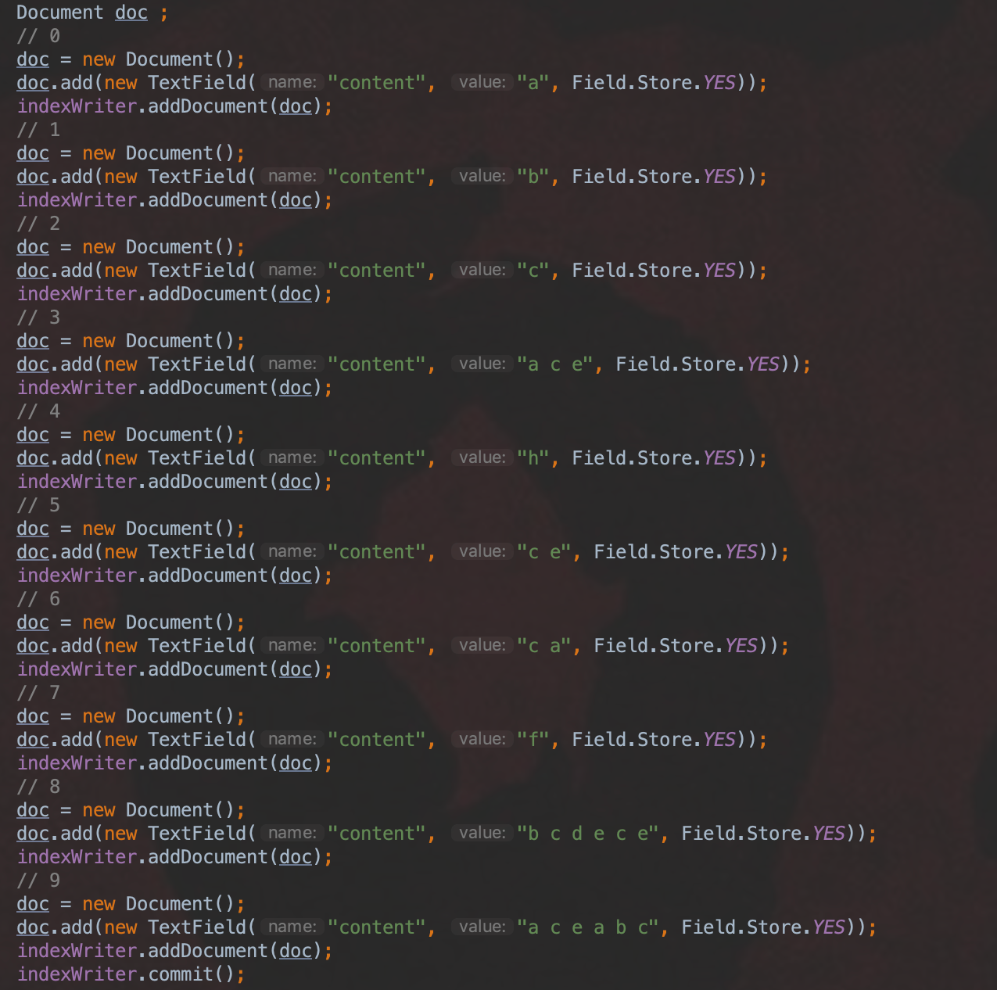Click the new keyword under comment // 7

[99, 716]
